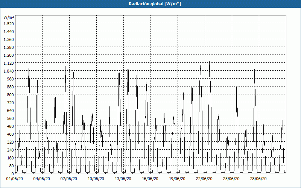The width and height of the screenshot is (301, 188).
Task: Click the 1.440 y-axis value
Action: (x=9, y=32)
